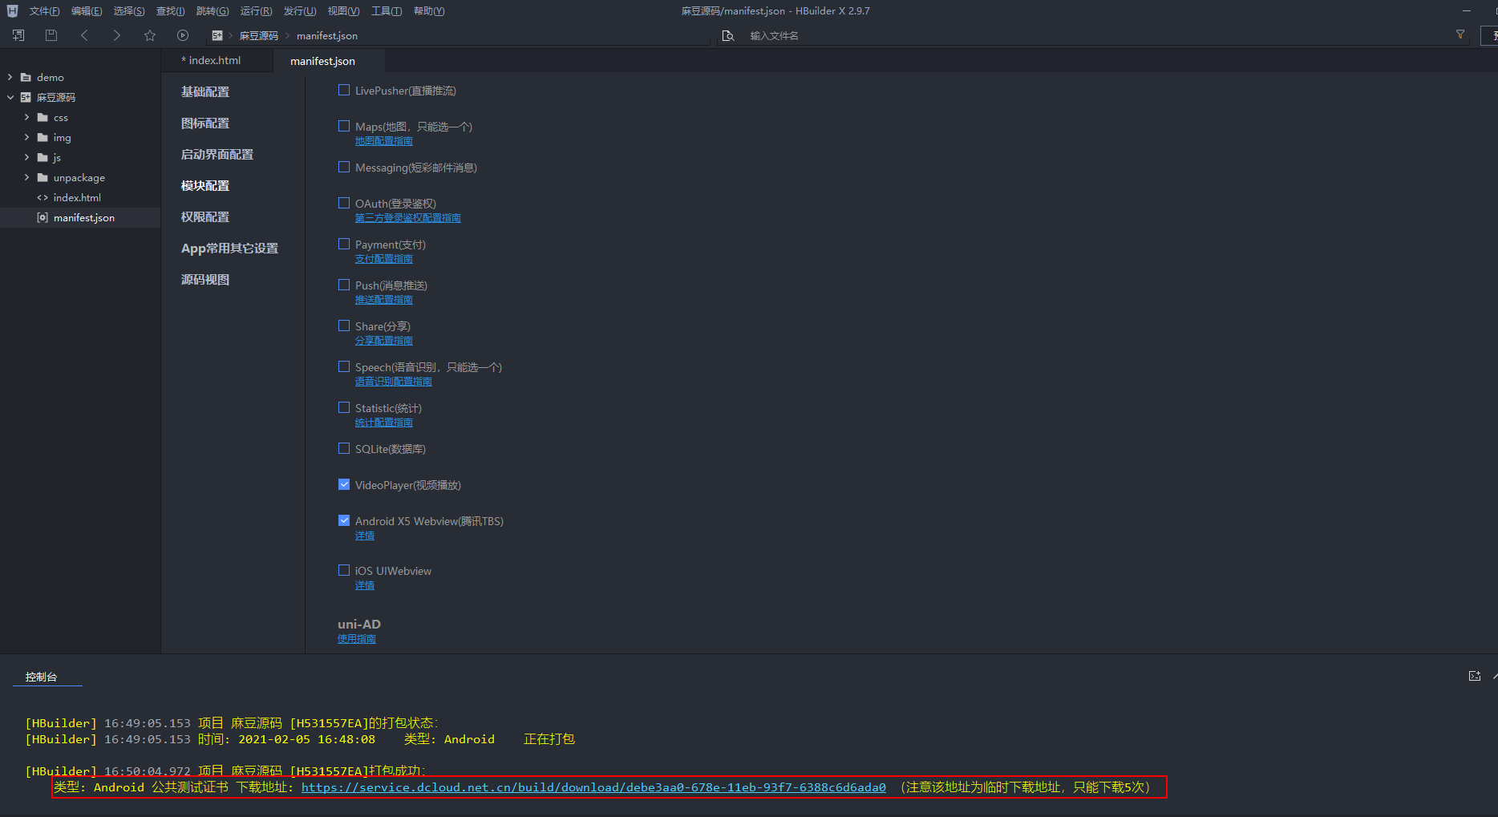Uncheck Android X5 Webview checkbox
This screenshot has height=817, width=1498.
click(344, 520)
